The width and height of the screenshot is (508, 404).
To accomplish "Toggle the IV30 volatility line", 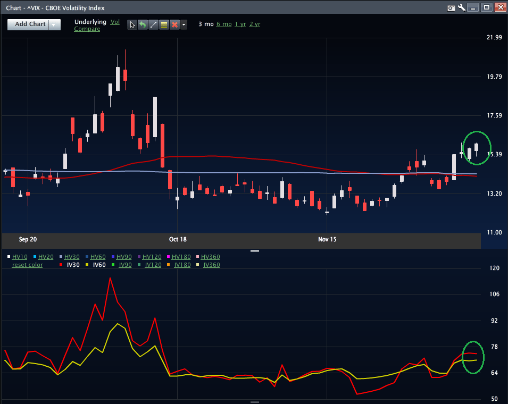I will 73,264.
